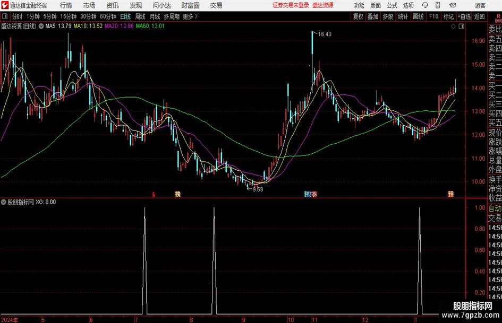Switch to 分时 intraday view
The image size is (502, 323).
18,16
